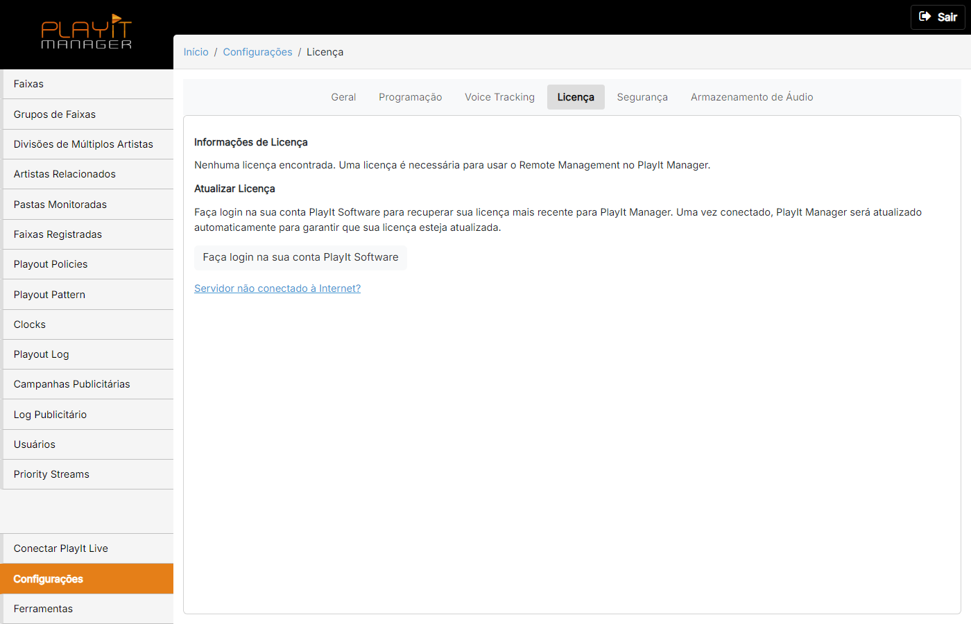
Task: Switch to the Geral tab
Action: click(x=343, y=97)
